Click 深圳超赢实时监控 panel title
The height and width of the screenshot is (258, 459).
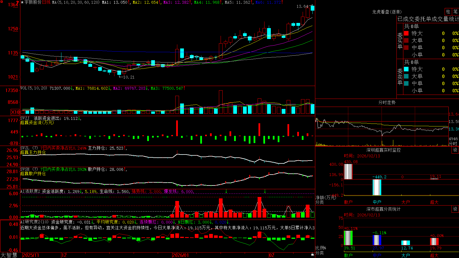click(384, 150)
